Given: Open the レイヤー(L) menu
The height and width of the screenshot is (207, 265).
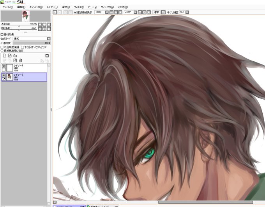Looking at the screenshot, I should (x=52, y=7).
